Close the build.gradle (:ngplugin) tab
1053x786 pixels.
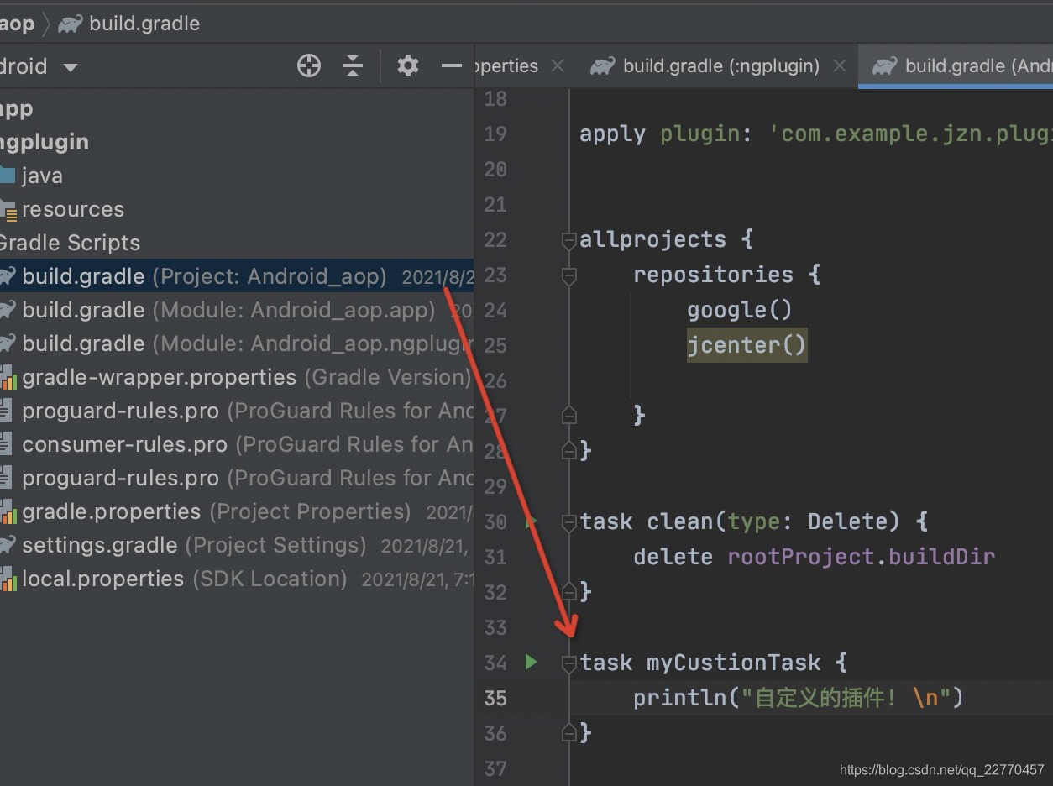coord(839,65)
